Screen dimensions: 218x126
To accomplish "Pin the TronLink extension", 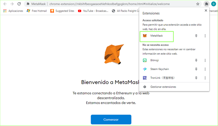I will (196, 78).
